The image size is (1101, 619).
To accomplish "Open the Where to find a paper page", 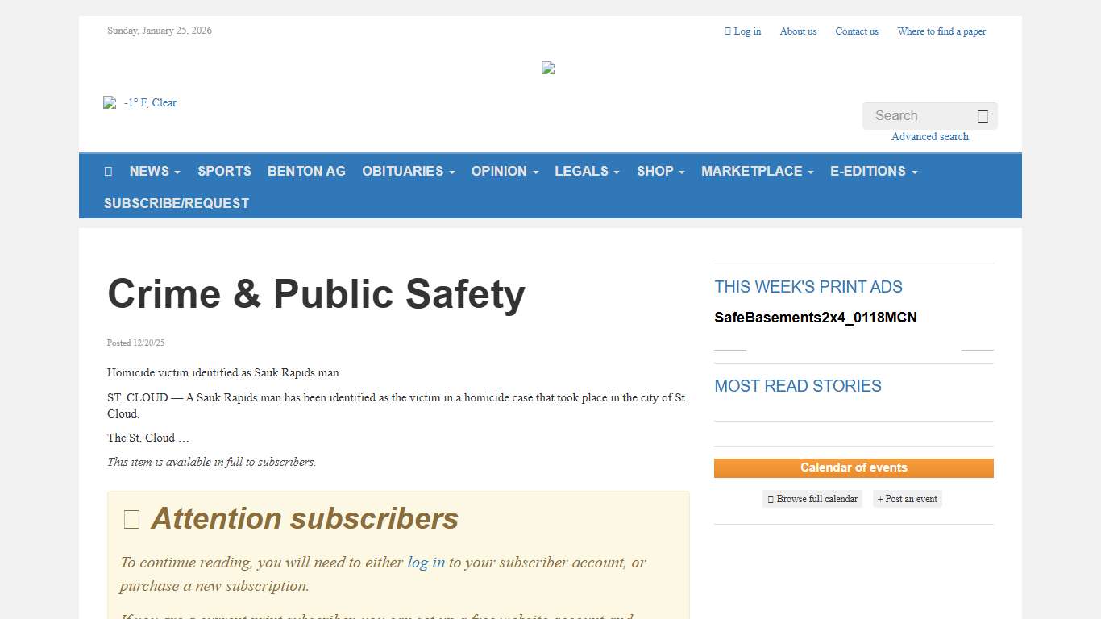I will click(x=941, y=31).
